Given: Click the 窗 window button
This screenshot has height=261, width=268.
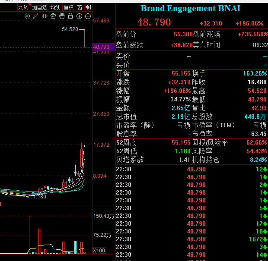Looking at the screenshot, I should tap(80, 7).
